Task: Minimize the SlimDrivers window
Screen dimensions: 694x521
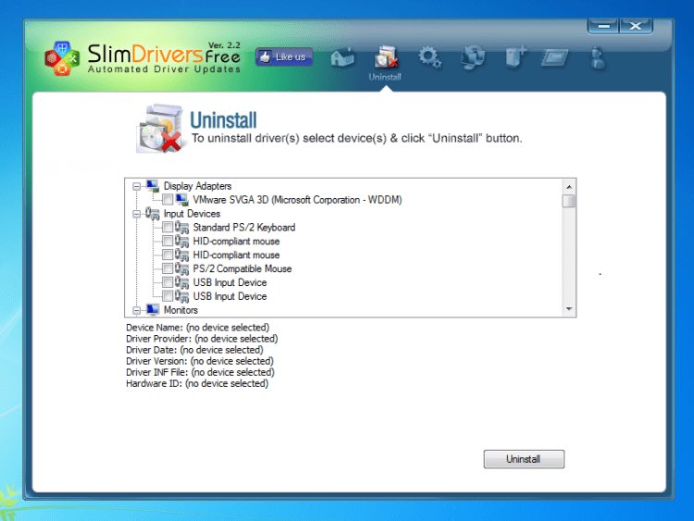Action: [x=603, y=26]
